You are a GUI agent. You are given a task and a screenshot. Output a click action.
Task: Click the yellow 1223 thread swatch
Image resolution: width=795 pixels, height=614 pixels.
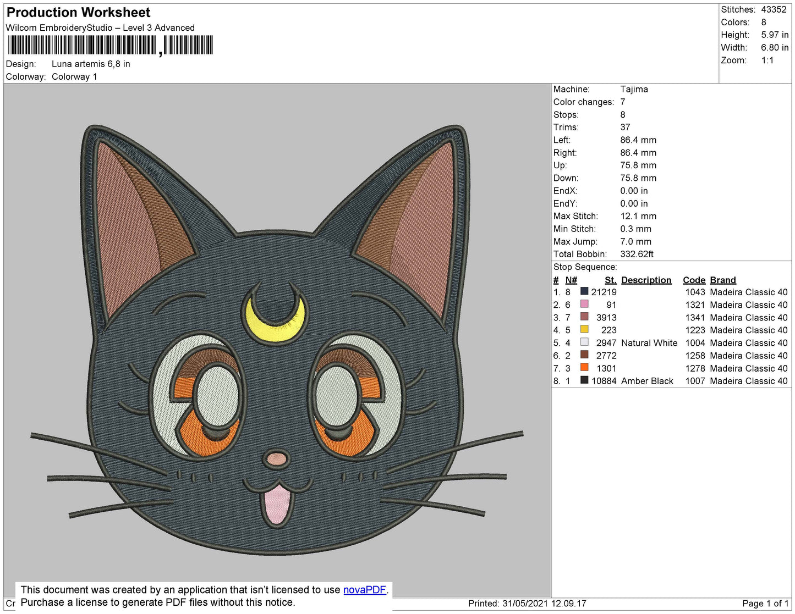point(584,329)
